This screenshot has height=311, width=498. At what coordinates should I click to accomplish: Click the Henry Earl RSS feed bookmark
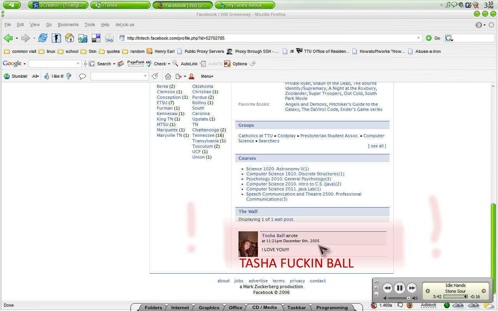click(160, 51)
